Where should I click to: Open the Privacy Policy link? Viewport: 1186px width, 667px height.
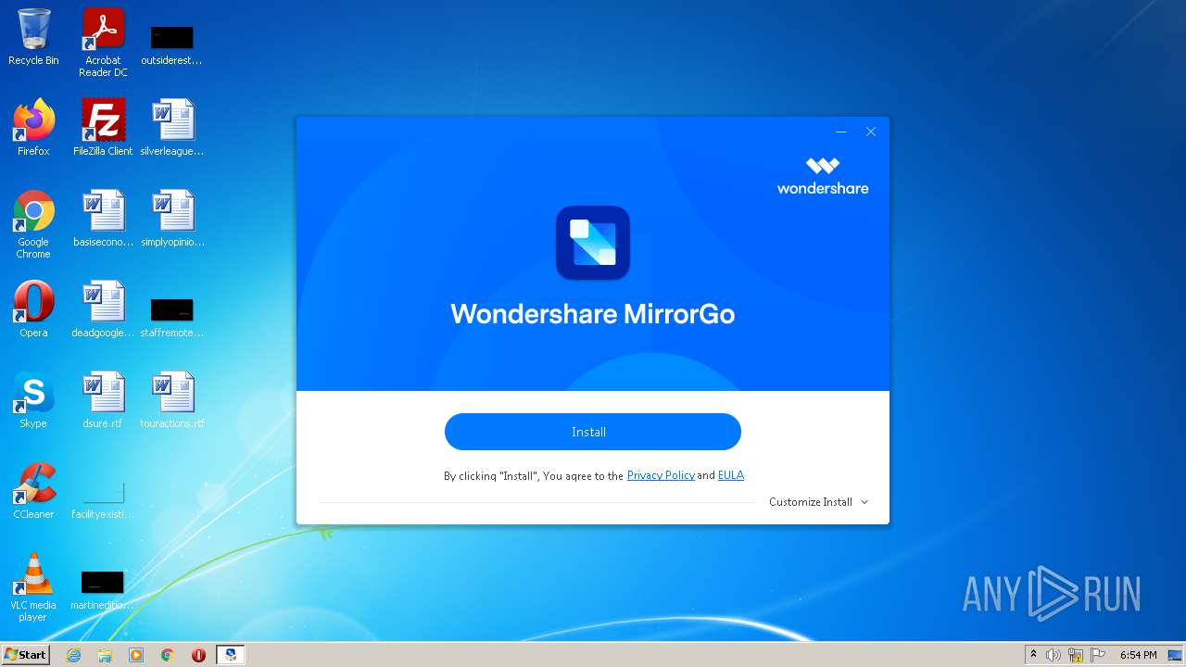[661, 475]
